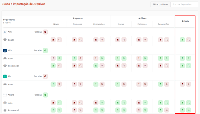Click the Extrato column header
Viewport: 200px width, 114px height.
[185, 21]
